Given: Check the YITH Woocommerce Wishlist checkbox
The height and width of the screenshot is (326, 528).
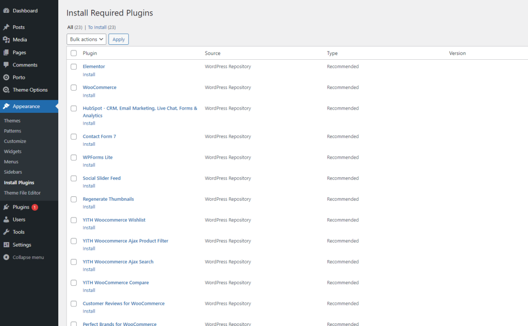Looking at the screenshot, I should point(74,220).
